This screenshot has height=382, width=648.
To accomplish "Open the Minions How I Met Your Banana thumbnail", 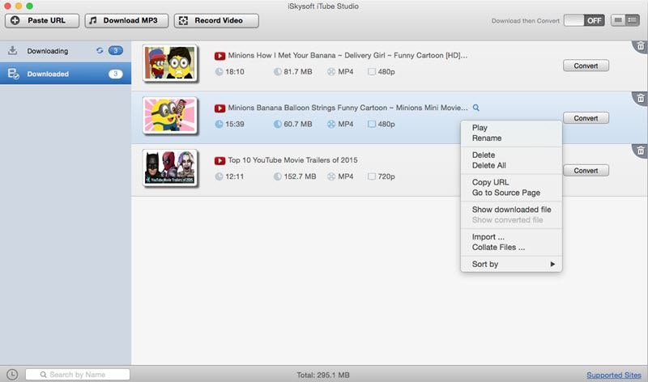I will (170, 63).
